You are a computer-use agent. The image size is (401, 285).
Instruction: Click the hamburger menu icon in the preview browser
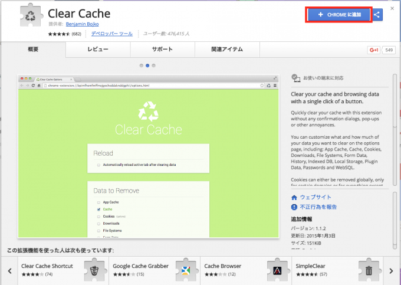275,86
